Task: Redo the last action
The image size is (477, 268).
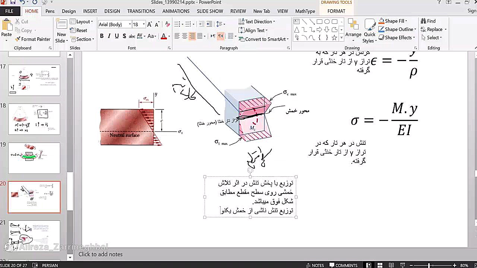Action: point(35,2)
